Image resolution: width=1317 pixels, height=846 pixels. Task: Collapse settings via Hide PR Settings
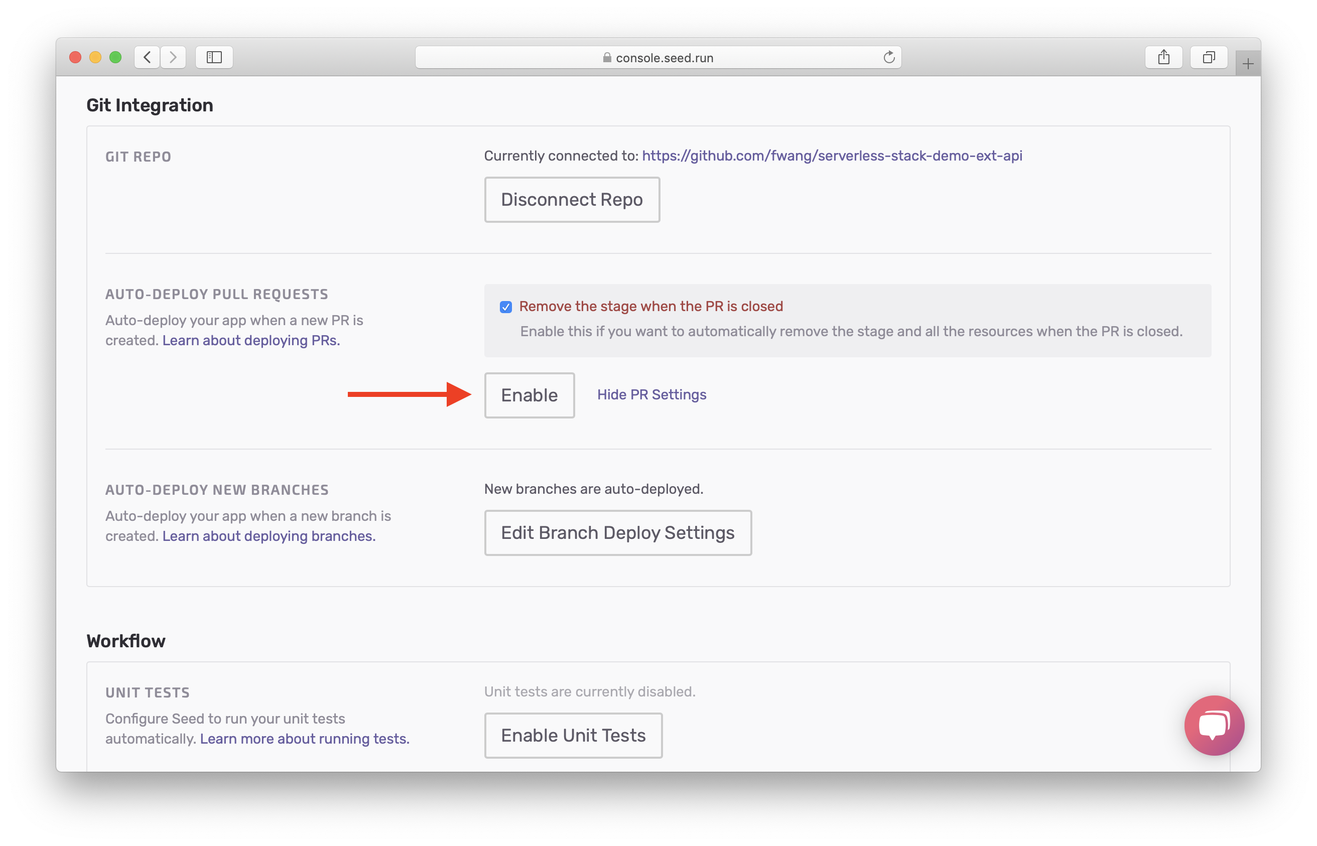(x=651, y=394)
